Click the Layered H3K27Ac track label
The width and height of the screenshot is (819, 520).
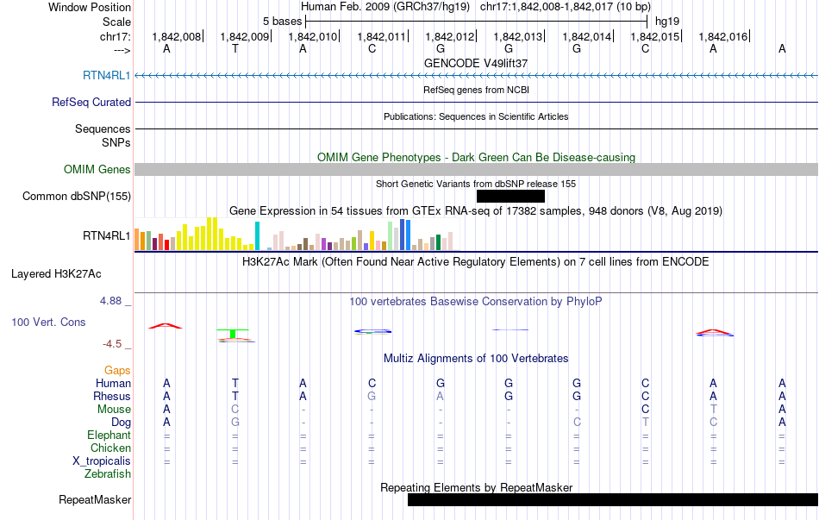pos(56,274)
